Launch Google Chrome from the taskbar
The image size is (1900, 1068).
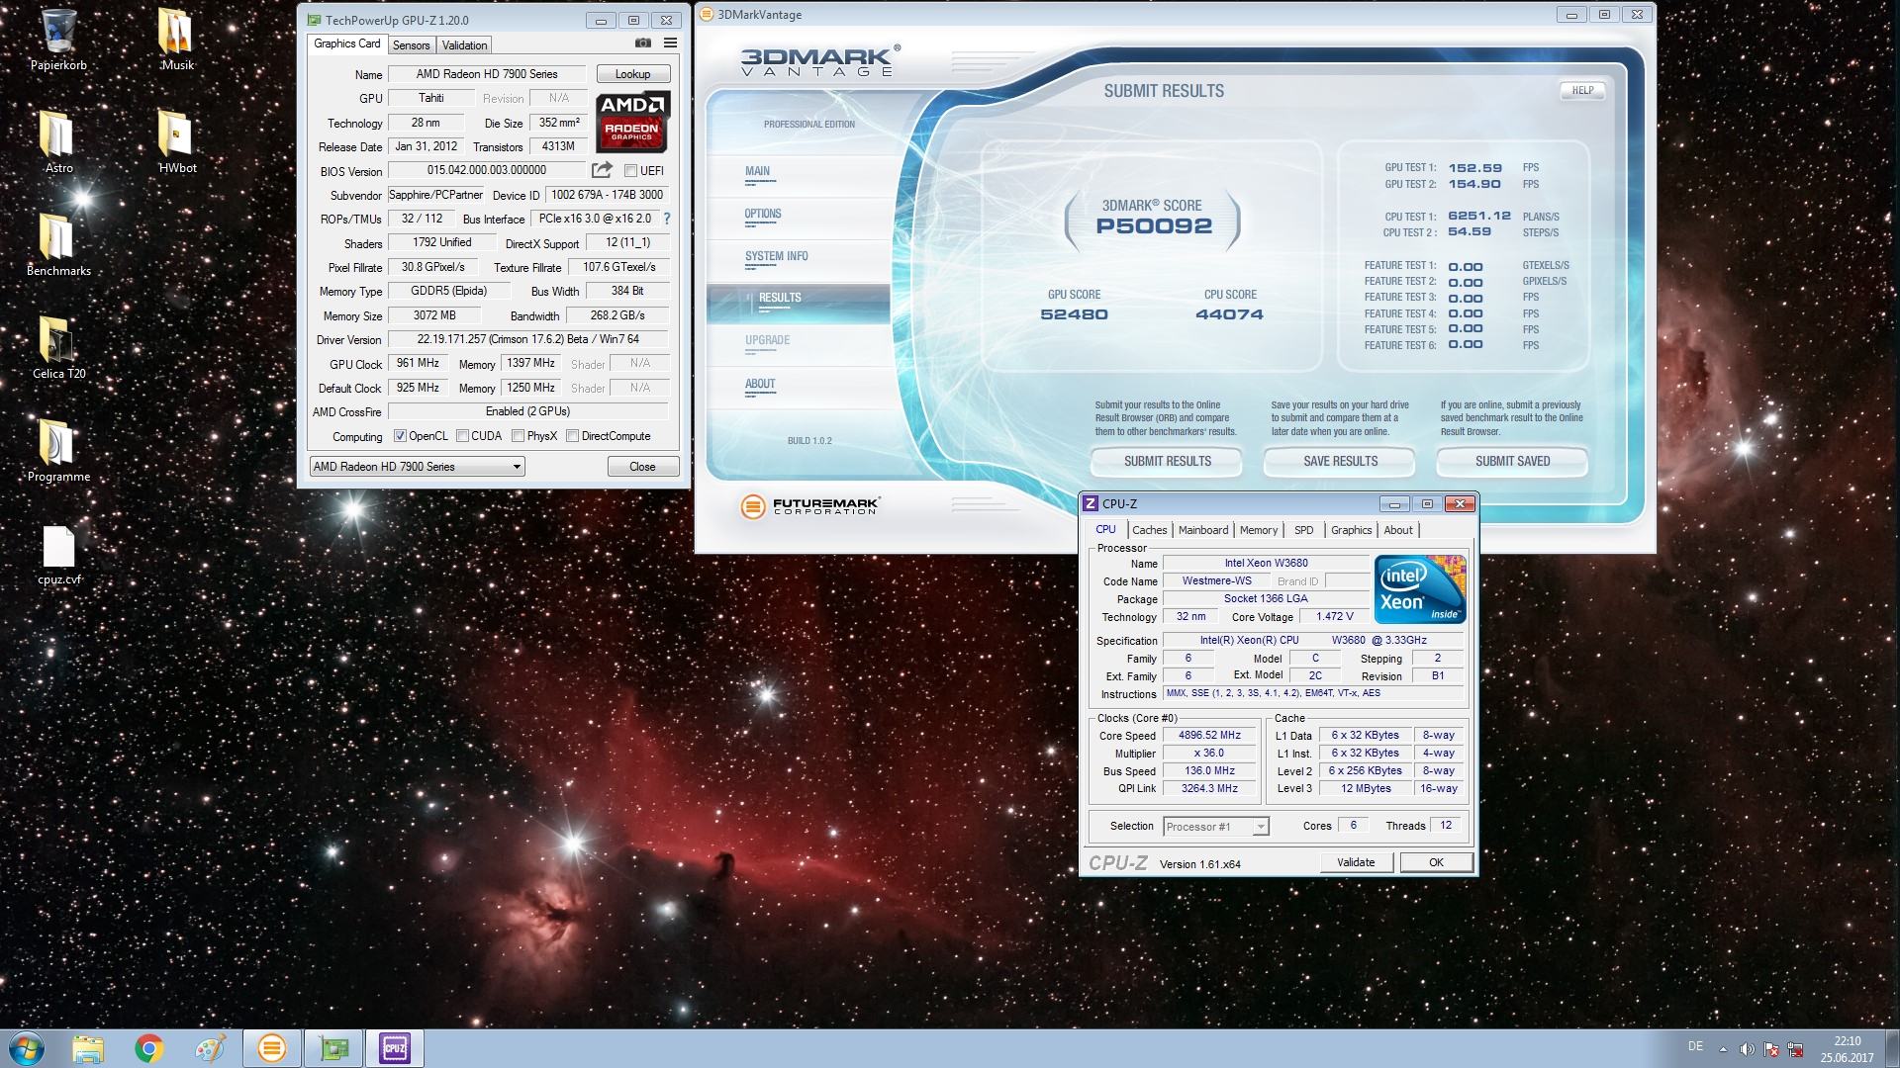pos(149,1048)
